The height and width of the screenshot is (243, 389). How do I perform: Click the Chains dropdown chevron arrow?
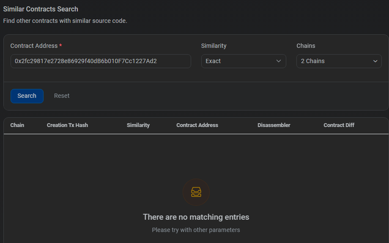(375, 61)
